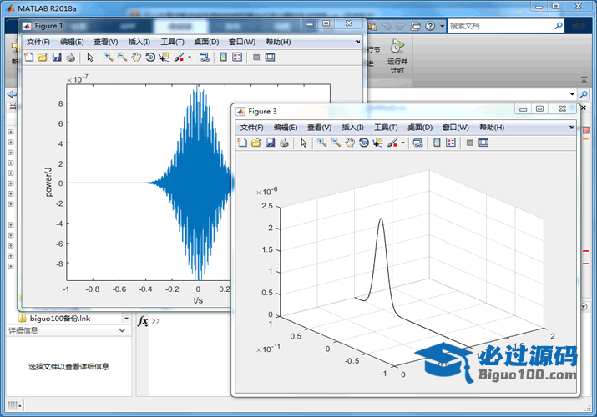Print figure icon in Figure 1 toolbar
The height and width of the screenshot is (417, 597).
coord(70,58)
